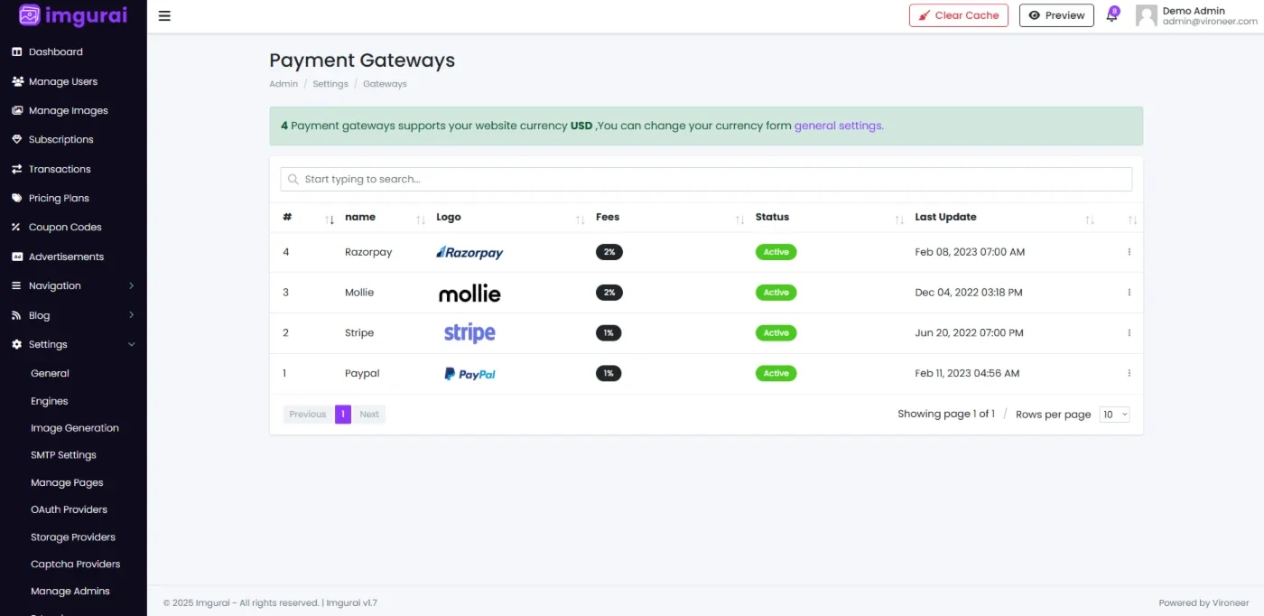Click the Preview button
This screenshot has width=1264, height=616.
tap(1056, 15)
